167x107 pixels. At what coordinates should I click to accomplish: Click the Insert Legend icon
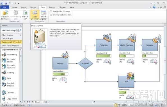44,13
